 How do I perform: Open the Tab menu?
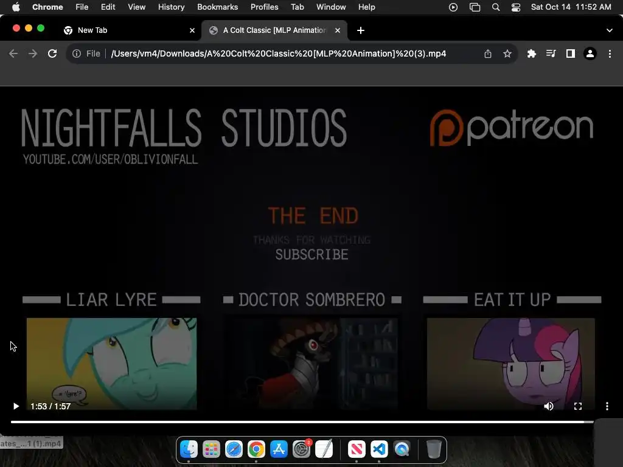(297, 7)
